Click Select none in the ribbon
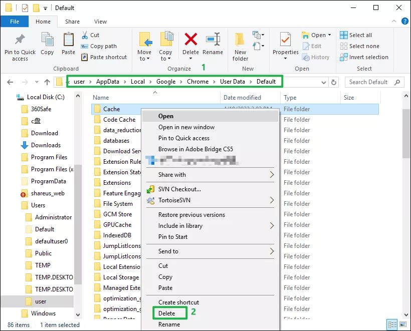 [x=359, y=46]
